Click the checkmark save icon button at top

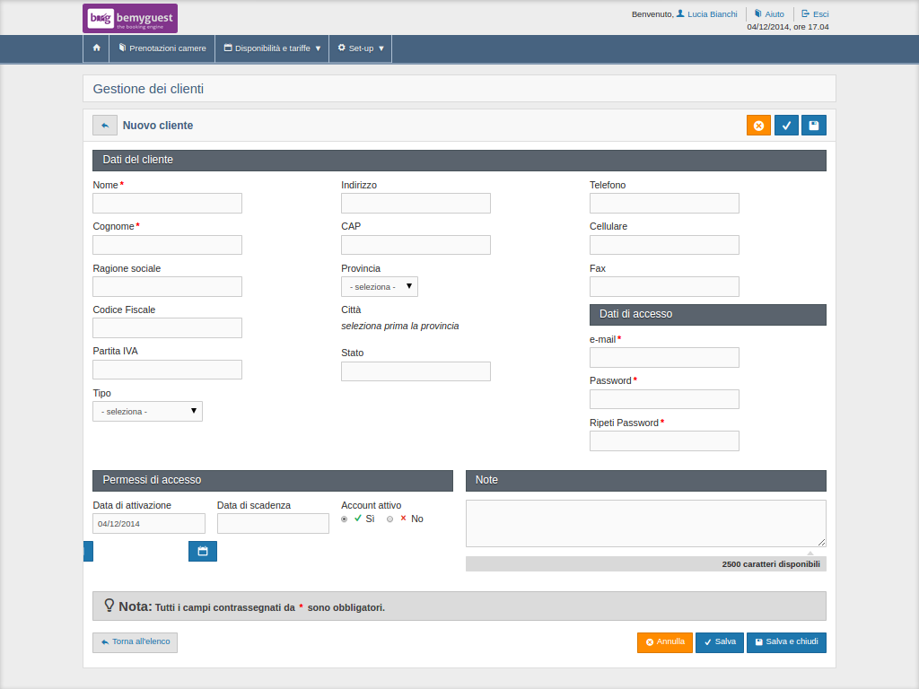(x=786, y=126)
